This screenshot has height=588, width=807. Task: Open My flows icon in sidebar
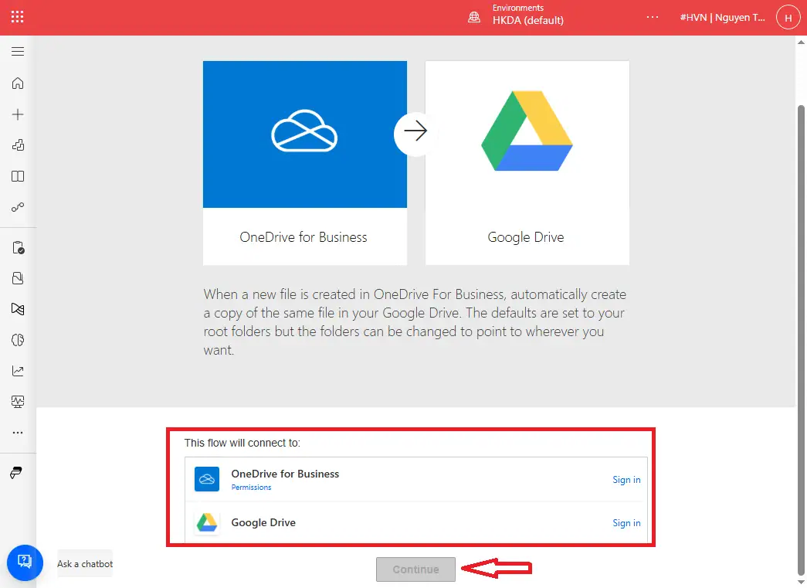pos(18,207)
